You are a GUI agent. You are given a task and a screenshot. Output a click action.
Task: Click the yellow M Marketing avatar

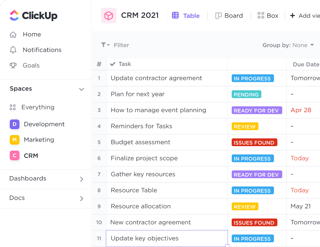click(15, 140)
